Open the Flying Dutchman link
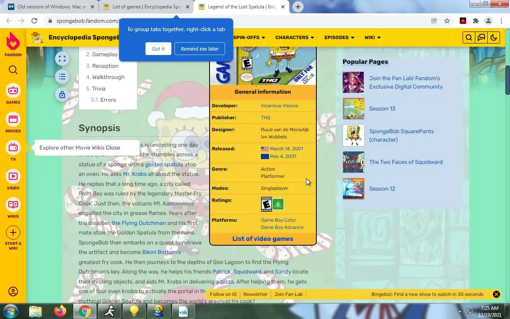This screenshot has height=319, width=510. (x=139, y=223)
